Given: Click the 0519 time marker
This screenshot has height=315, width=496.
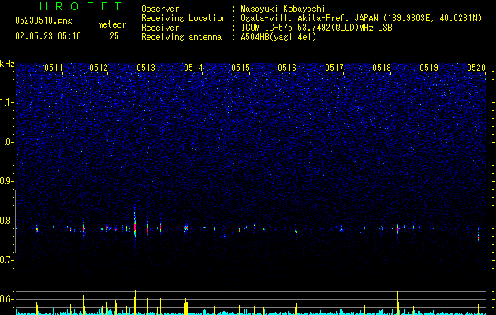Looking at the screenshot, I should (429, 68).
